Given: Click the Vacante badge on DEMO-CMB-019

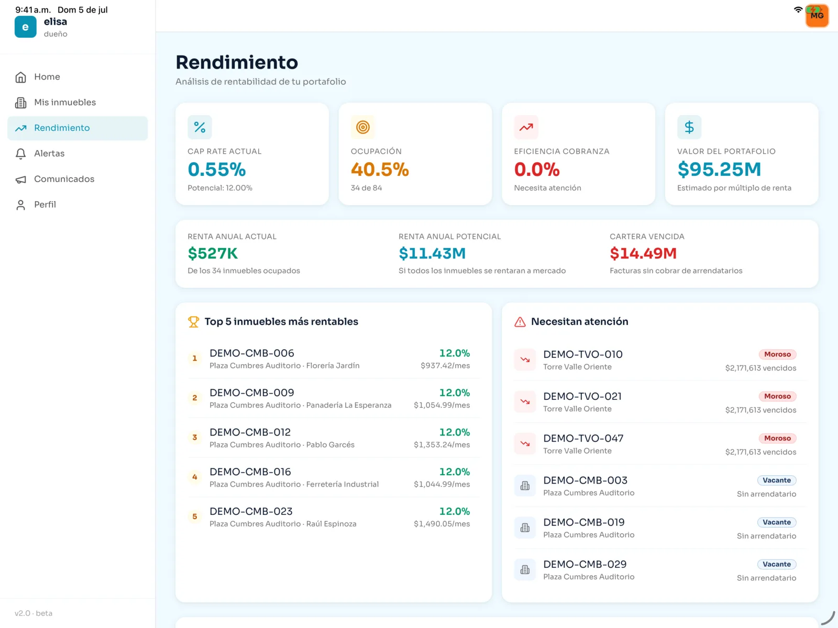Looking at the screenshot, I should [x=777, y=522].
